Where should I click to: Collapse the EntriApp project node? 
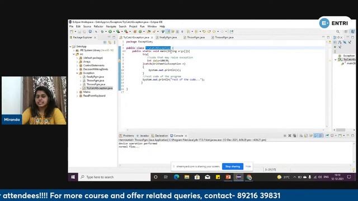pos(70,46)
